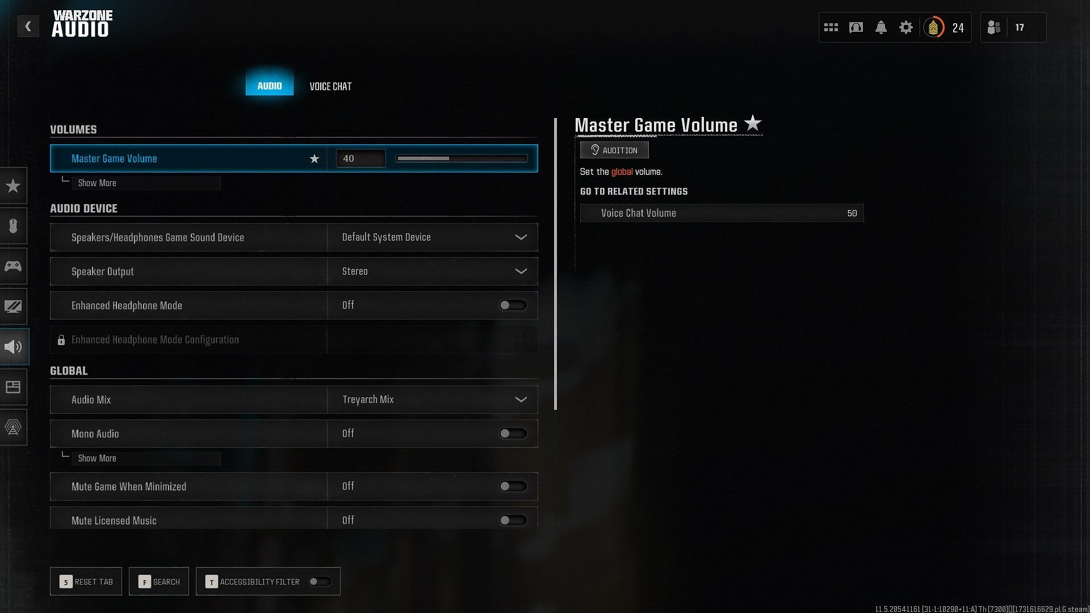Click the broadcast/streaming antenna icon
Screen dimensions: 1090x613
coord(12,427)
